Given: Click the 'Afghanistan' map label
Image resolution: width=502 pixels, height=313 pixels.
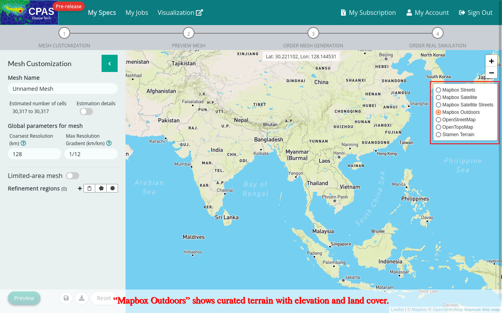Looking at the screenshot, I should [161, 91].
